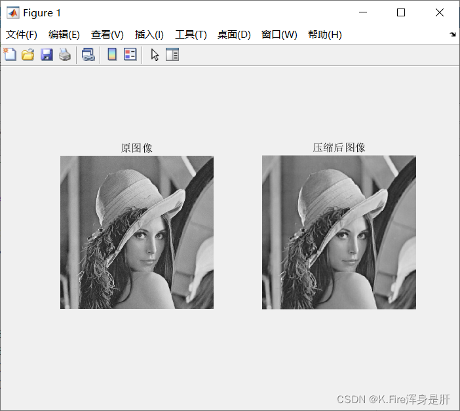Select the original image axes 原图像

pos(137,232)
